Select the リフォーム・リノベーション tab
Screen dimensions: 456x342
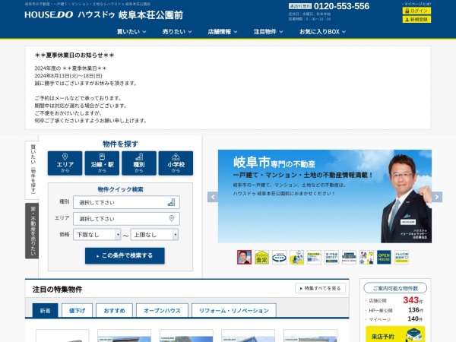point(234,311)
